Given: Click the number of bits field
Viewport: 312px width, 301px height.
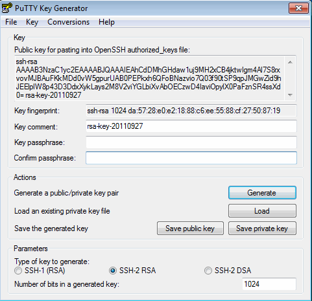Looking at the screenshot, I should [269, 284].
